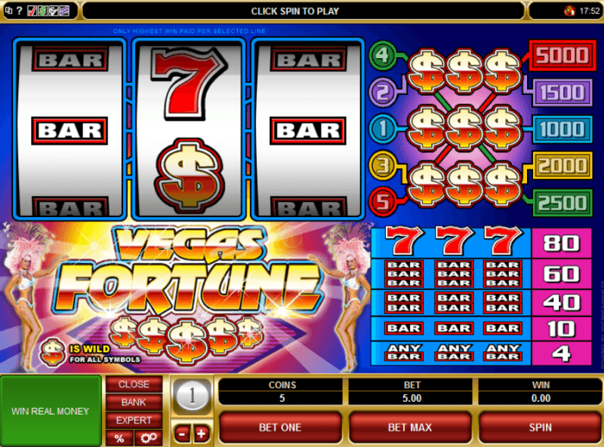Select payline 3 yellow circle
The height and width of the screenshot is (447, 604).
click(x=382, y=166)
